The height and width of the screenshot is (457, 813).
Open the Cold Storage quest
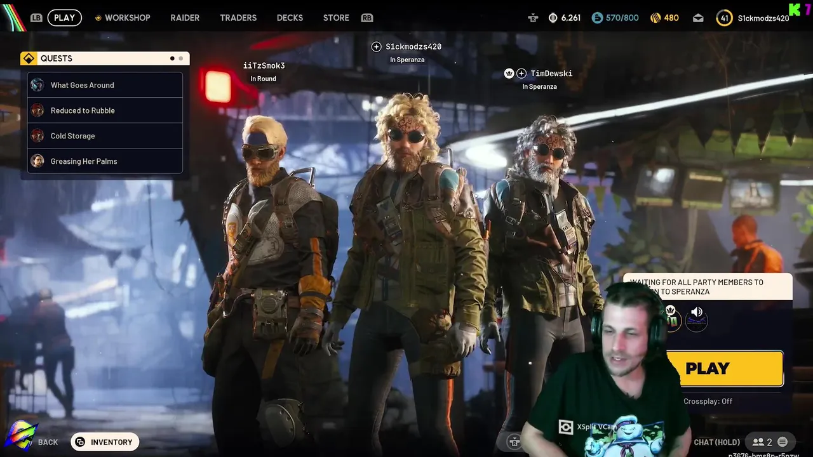[x=105, y=136]
